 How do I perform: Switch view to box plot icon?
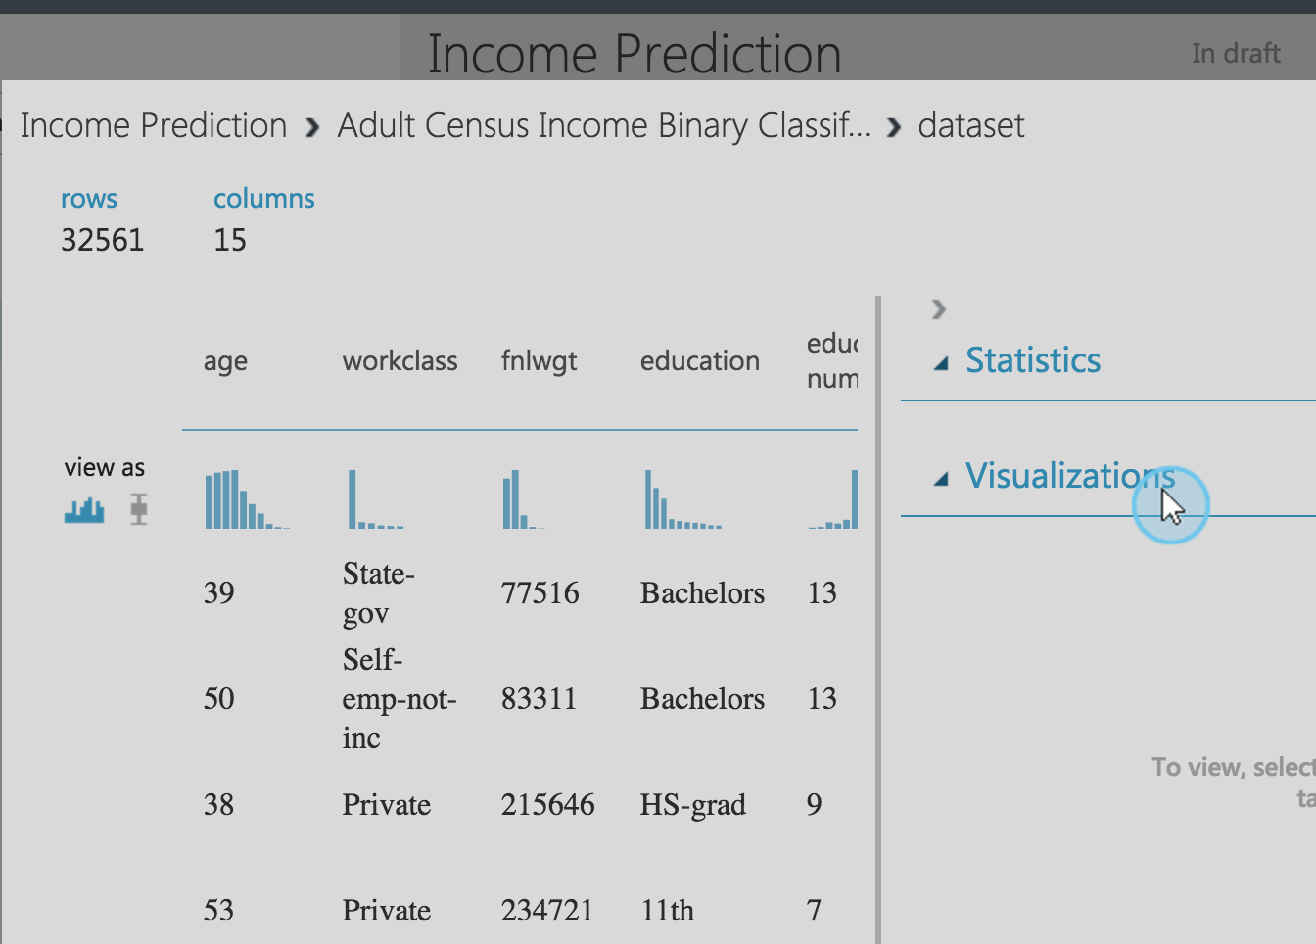[x=139, y=509]
